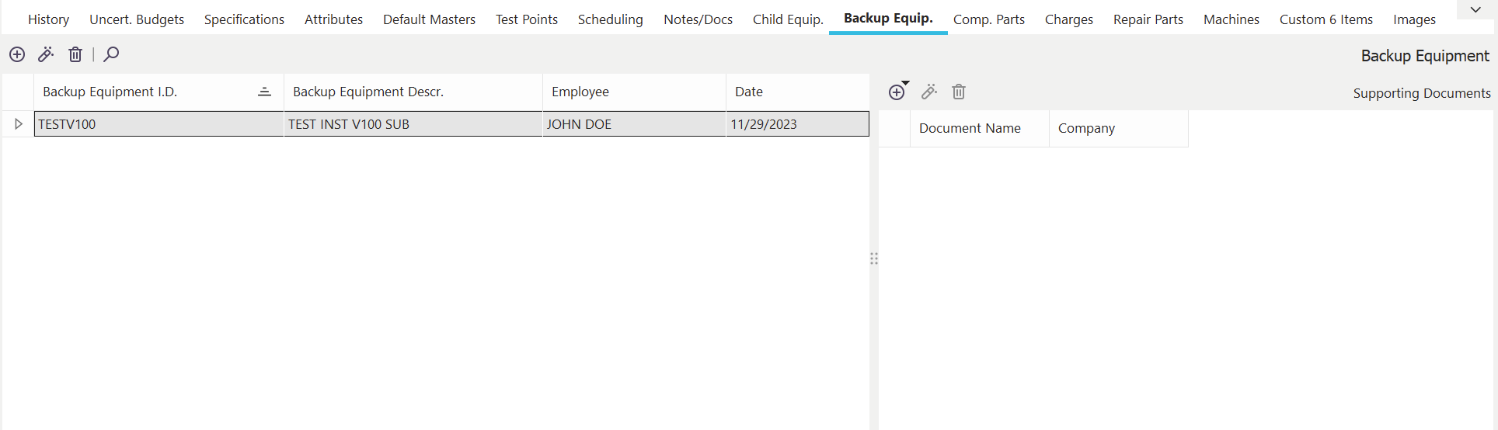Click the supporting documents trash icon
This screenshot has height=430, width=1498.
click(x=959, y=92)
